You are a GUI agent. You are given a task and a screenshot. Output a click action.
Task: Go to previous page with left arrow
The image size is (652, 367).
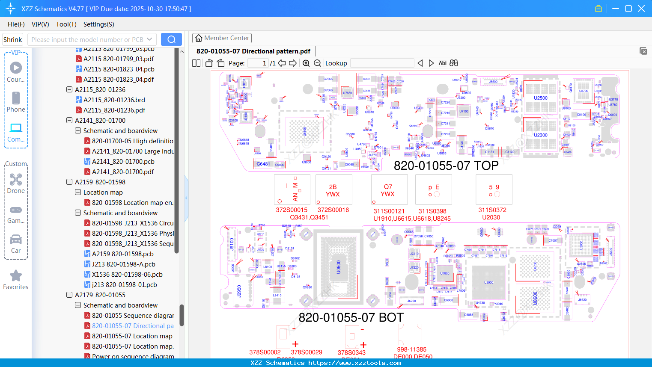click(x=282, y=63)
